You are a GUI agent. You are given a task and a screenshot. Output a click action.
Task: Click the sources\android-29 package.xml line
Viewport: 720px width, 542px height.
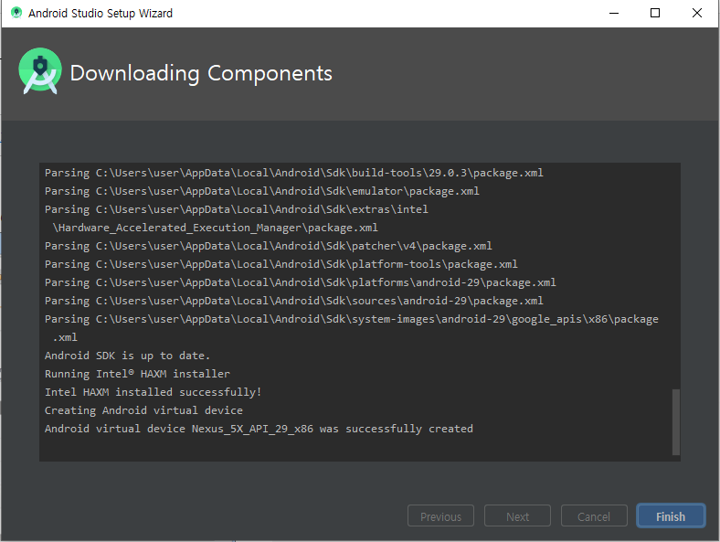point(294,301)
